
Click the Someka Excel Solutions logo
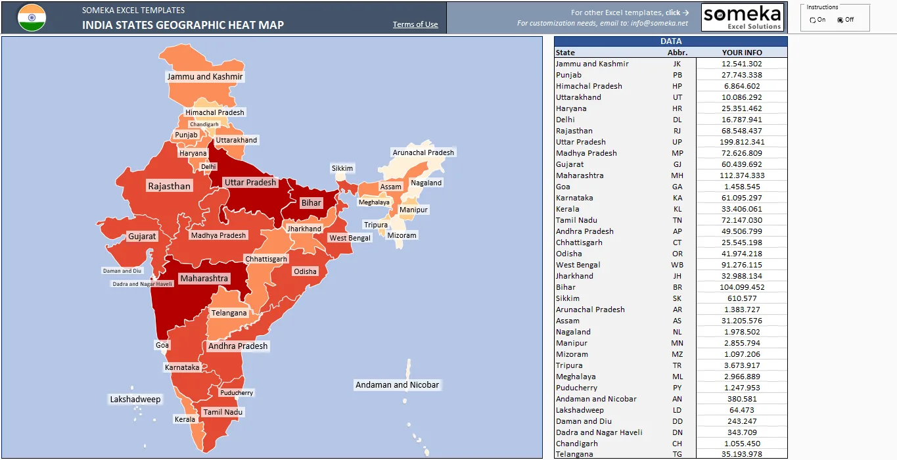(743, 18)
